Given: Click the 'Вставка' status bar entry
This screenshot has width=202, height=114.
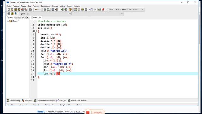Looking at the screenshot, I should 80,105.
